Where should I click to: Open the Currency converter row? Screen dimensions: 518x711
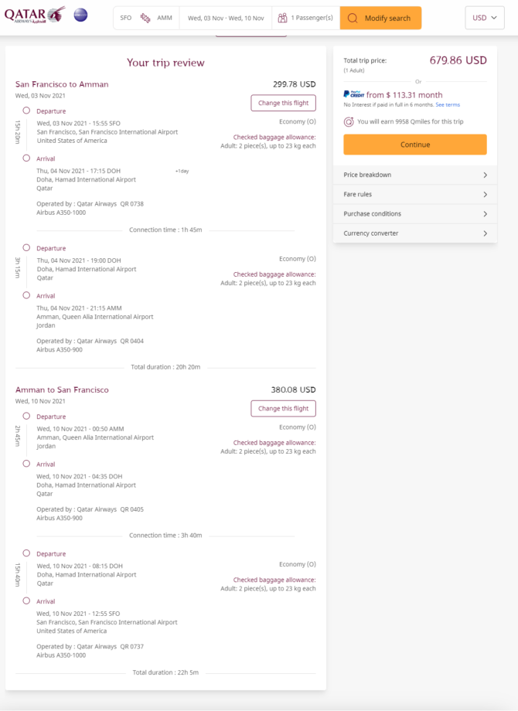coord(415,233)
